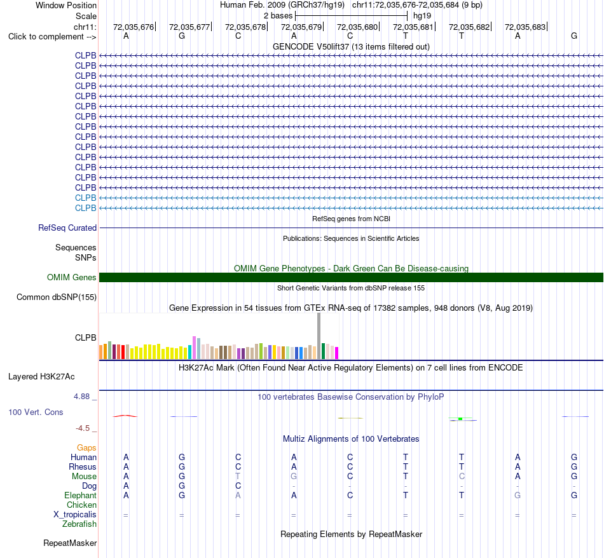Click the faded G base in Elephant row
This screenshot has width=604, height=558.
pos(518,495)
